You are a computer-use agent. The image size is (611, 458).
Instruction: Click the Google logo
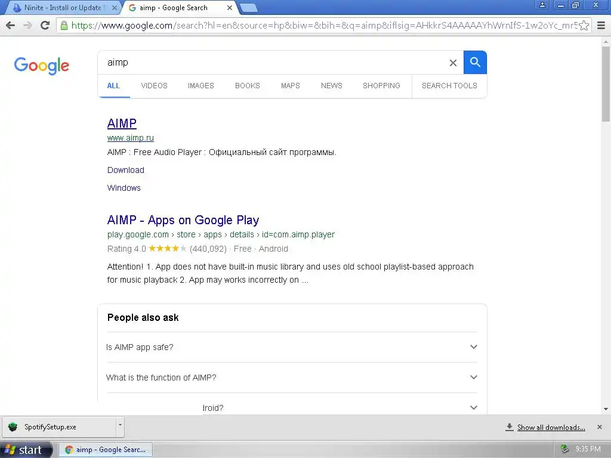[42, 66]
